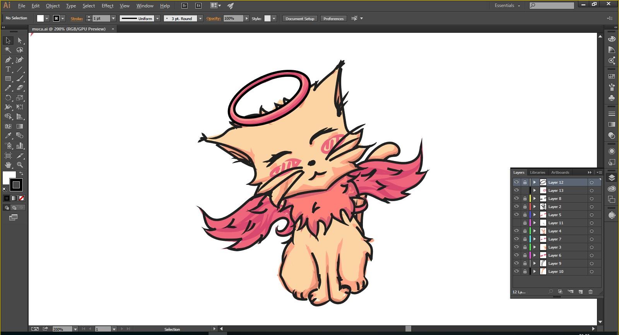Image resolution: width=619 pixels, height=335 pixels.
Task: Expand Layer 6 disclosure triangle
Action: click(x=535, y=255)
